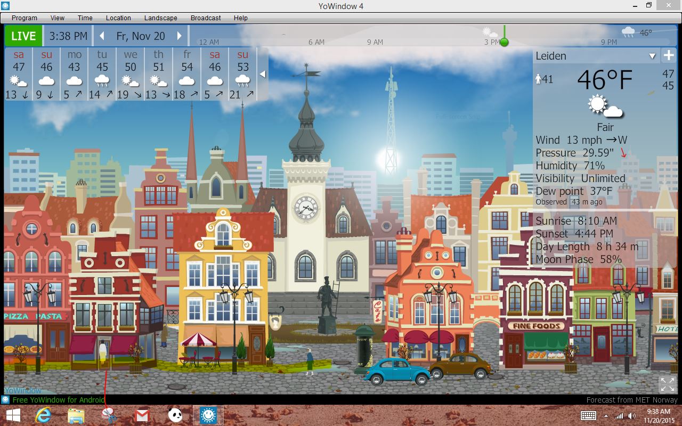Open Gmail icon in the taskbar
This screenshot has height=426, width=682.
tap(142, 415)
